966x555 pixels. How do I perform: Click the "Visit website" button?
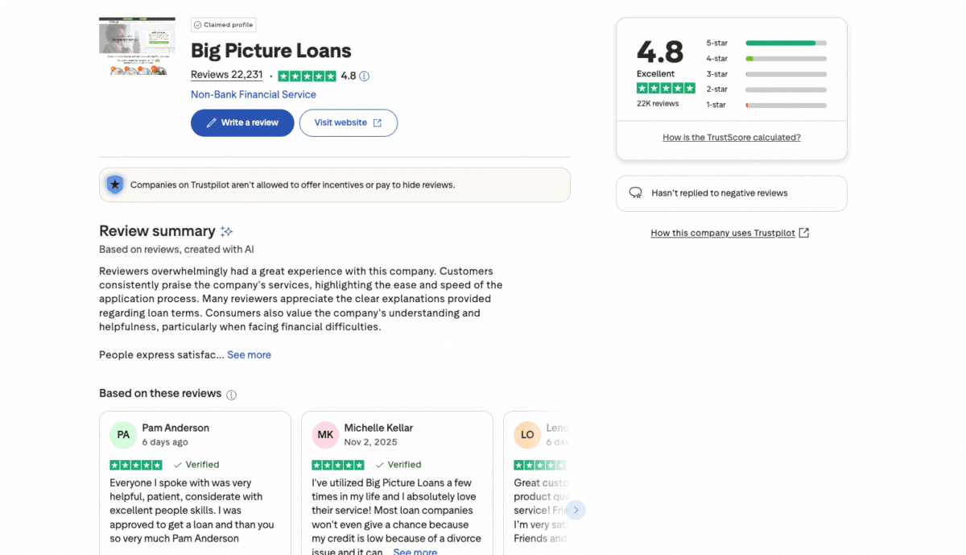coord(348,122)
